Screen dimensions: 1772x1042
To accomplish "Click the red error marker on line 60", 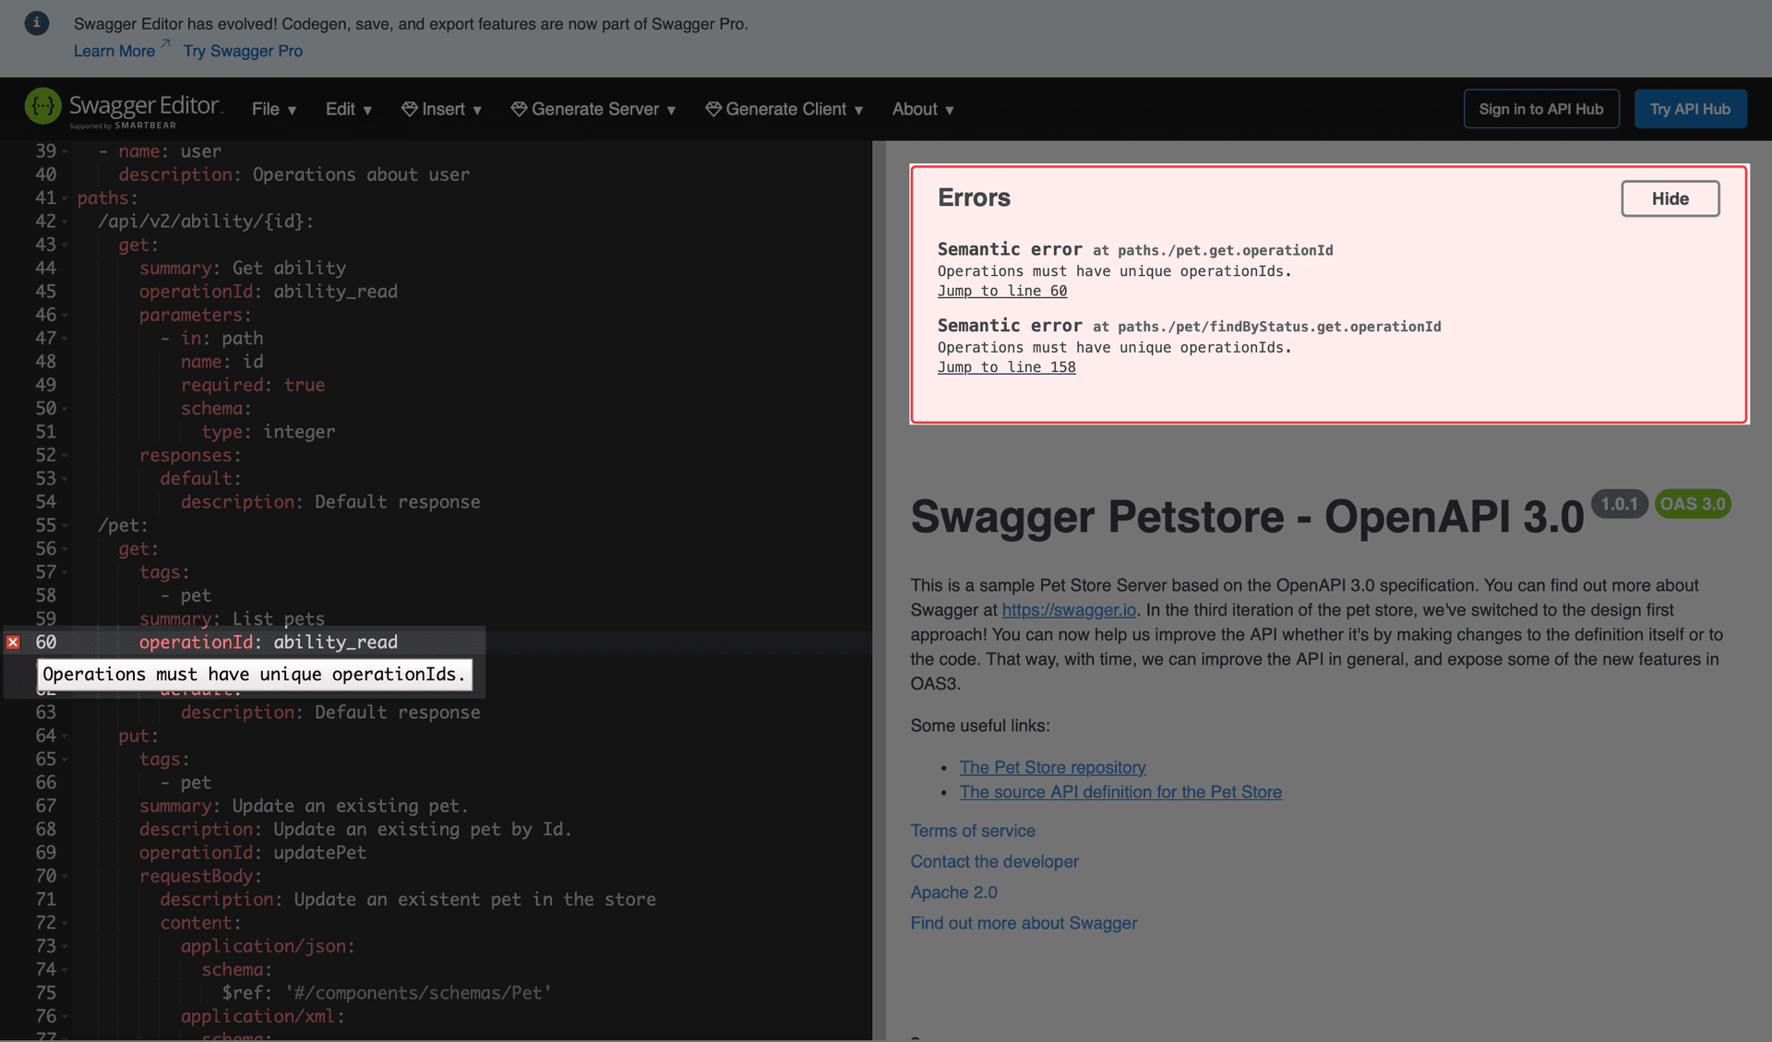I will pos(12,641).
